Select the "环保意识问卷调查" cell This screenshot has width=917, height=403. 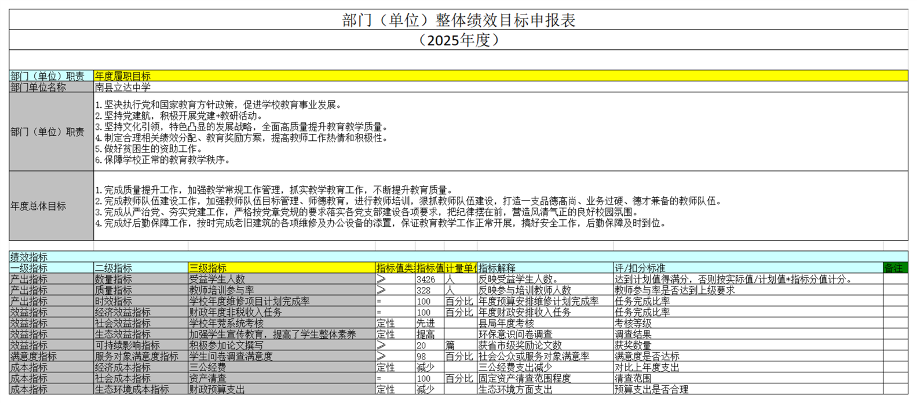[545, 334]
